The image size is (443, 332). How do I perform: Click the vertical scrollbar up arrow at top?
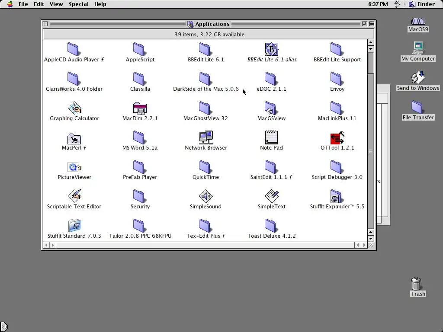[x=371, y=42]
